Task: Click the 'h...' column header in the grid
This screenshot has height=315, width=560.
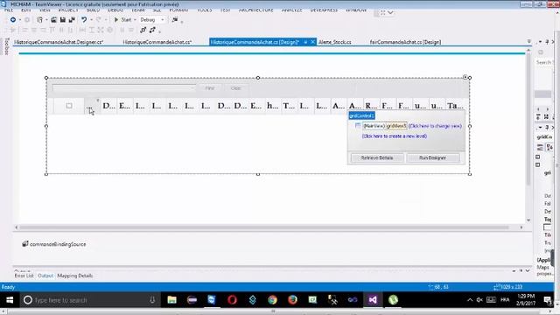Action: tap(272, 106)
